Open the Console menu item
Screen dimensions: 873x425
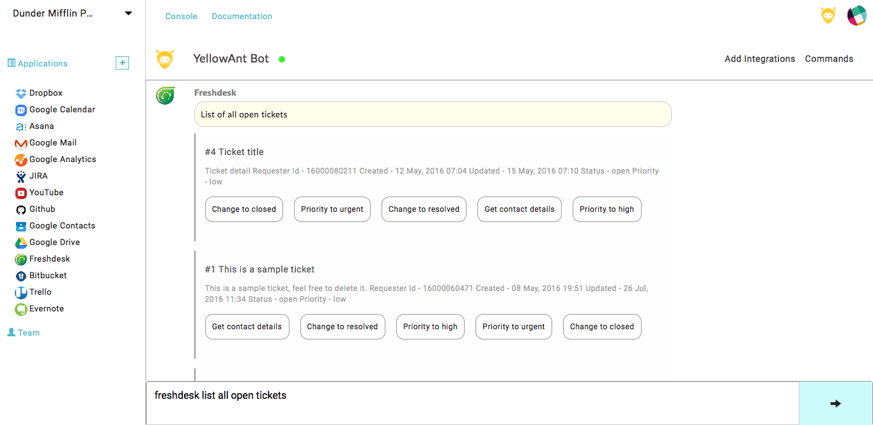181,16
